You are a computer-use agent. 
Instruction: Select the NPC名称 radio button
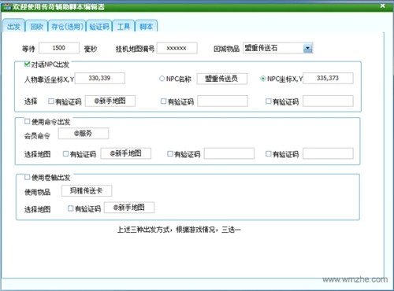162,79
